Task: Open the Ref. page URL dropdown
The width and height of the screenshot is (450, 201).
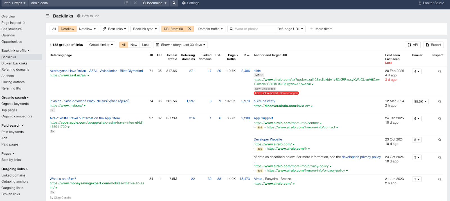Action: coord(290,29)
